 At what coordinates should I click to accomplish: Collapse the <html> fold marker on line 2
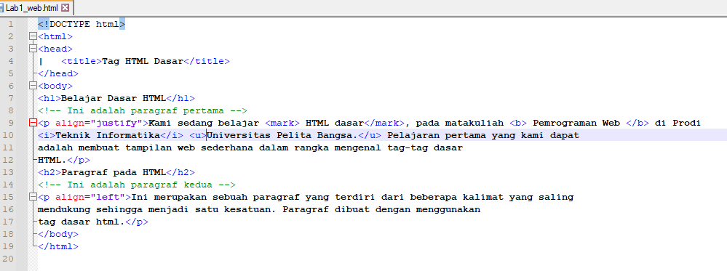coord(33,36)
